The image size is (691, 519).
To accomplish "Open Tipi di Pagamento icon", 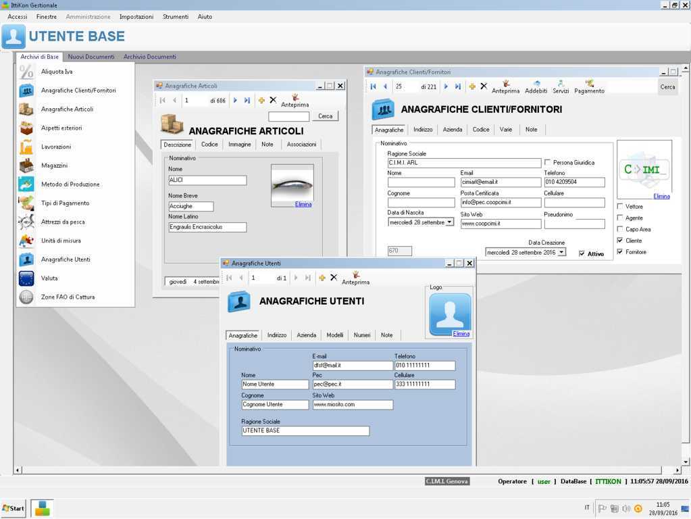I will coord(26,203).
